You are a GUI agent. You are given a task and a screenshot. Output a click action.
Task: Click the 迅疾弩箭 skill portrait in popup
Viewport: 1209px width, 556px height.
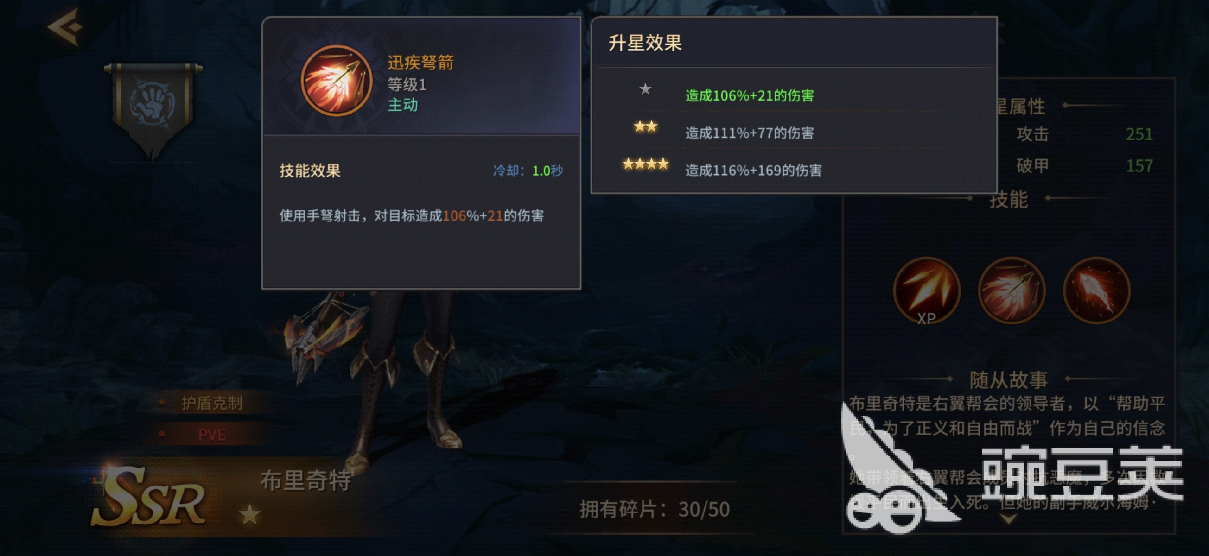point(336,81)
